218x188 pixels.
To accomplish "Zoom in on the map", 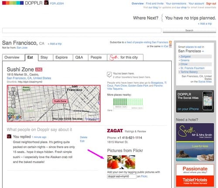I will 13,102.
